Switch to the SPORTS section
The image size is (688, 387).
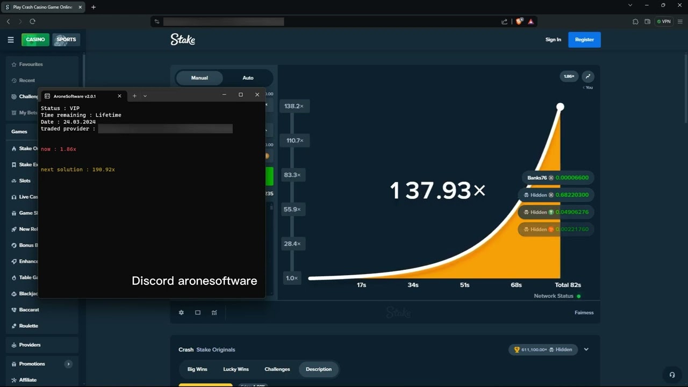coord(66,40)
